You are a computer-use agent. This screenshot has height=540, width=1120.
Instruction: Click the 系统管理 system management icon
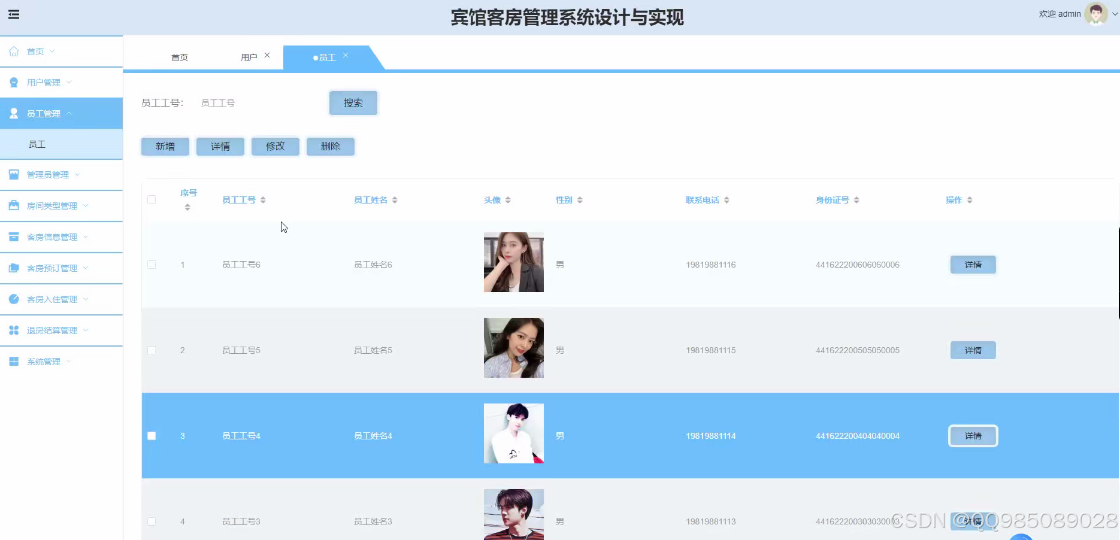(x=14, y=361)
